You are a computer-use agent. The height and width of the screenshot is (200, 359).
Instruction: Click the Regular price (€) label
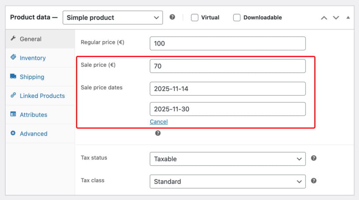click(102, 42)
